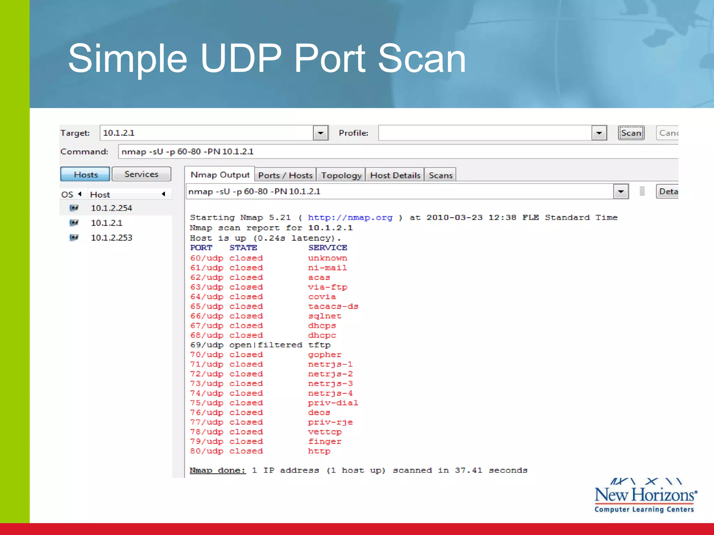Switch to the Ports / Hosts tab
This screenshot has width=714, height=535.
click(x=285, y=175)
